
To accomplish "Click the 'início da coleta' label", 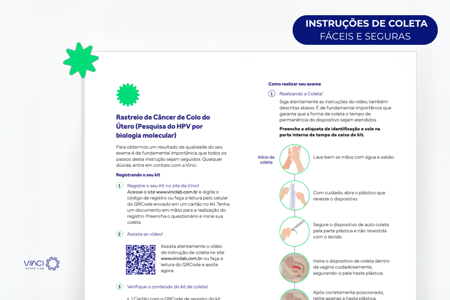I will pyautogui.click(x=266, y=160).
